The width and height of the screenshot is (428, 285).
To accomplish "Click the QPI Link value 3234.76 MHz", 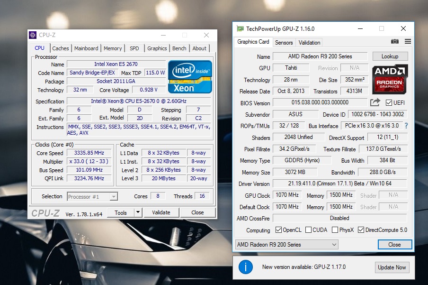I will 89,178.
